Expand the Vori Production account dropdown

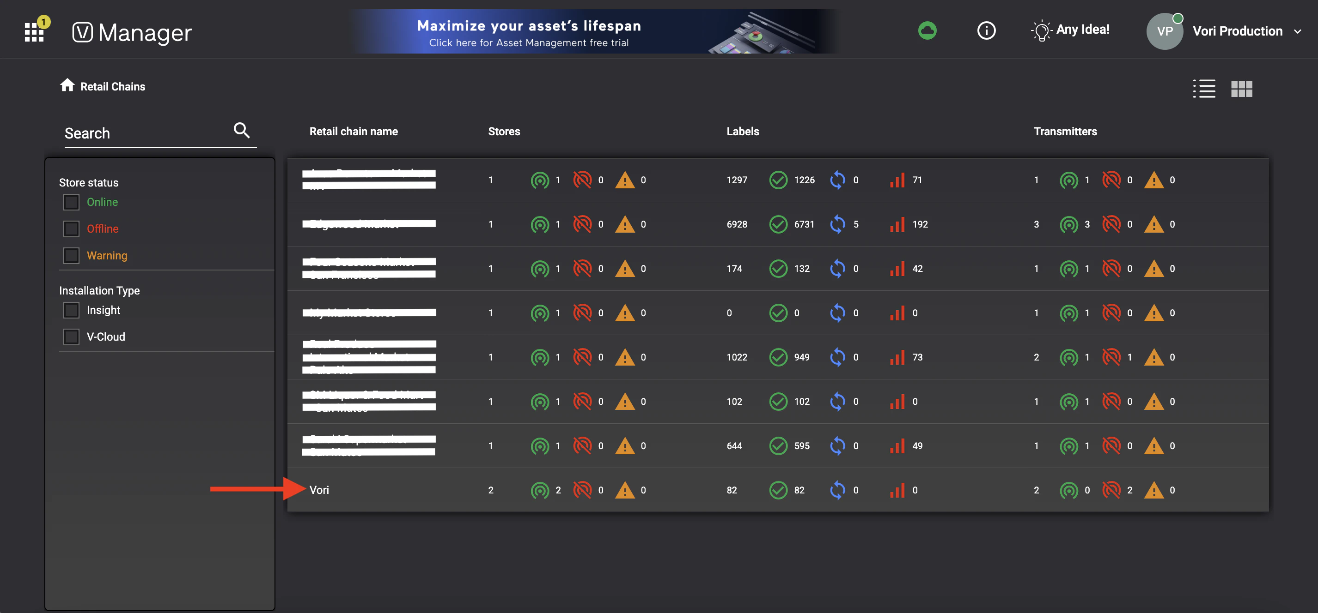(x=1298, y=32)
